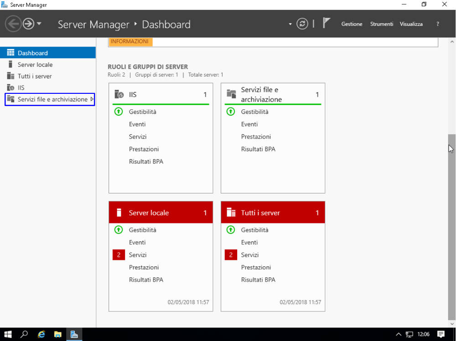Open the Strumenti menu
The height and width of the screenshot is (341, 456).
pyautogui.click(x=382, y=24)
